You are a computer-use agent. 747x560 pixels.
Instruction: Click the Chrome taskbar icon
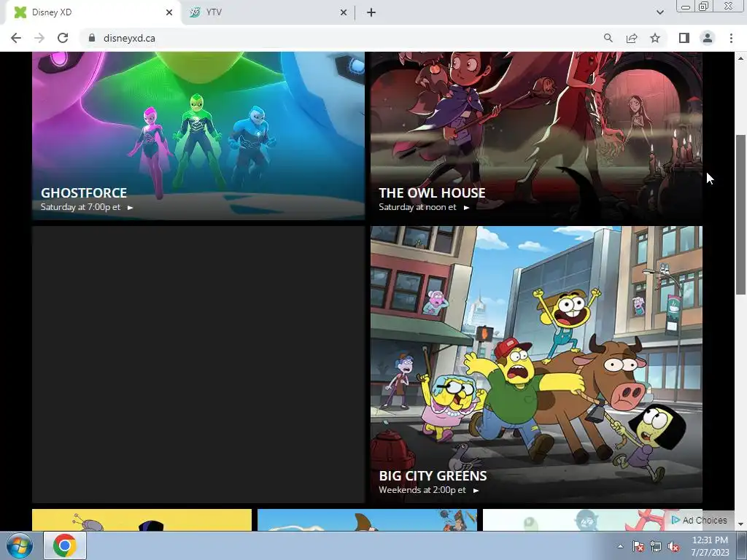point(65,545)
